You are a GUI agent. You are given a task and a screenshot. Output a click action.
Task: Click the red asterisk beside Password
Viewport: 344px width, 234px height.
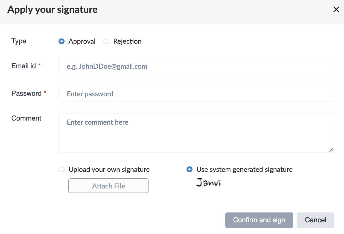pyautogui.click(x=45, y=92)
